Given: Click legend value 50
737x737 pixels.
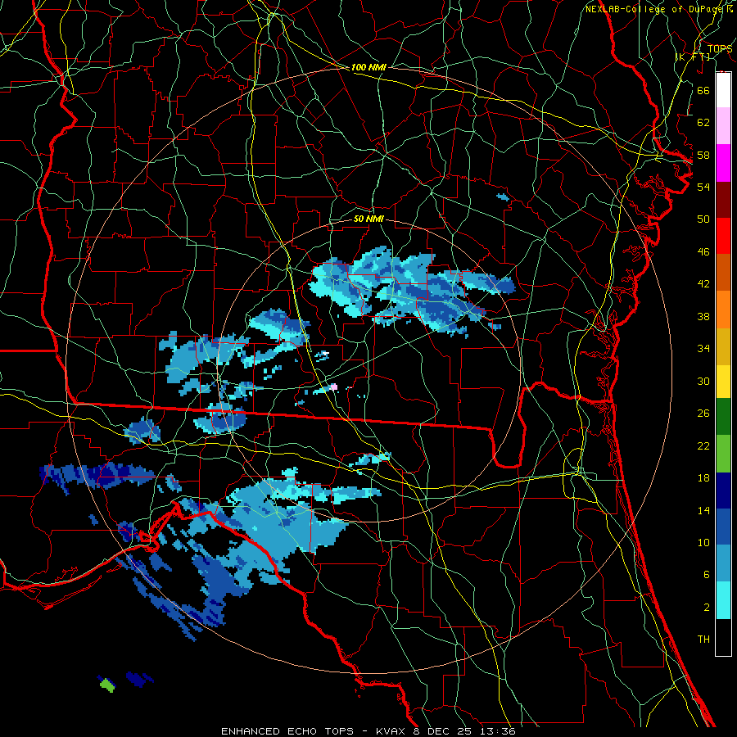Looking at the screenshot, I should 703,219.
